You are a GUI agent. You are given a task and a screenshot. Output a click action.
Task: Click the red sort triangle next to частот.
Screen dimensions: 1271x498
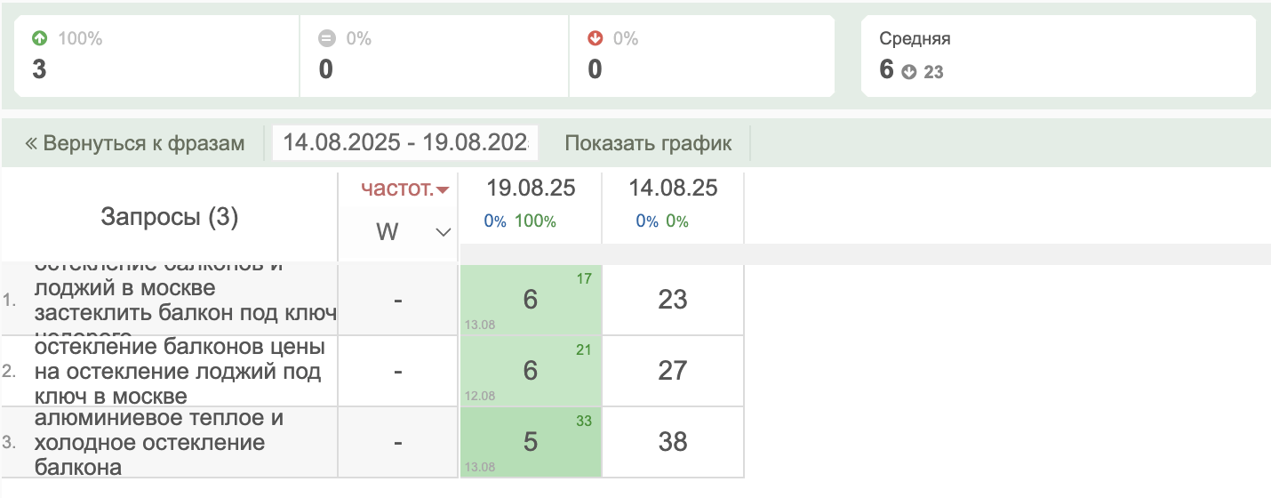pos(443,189)
